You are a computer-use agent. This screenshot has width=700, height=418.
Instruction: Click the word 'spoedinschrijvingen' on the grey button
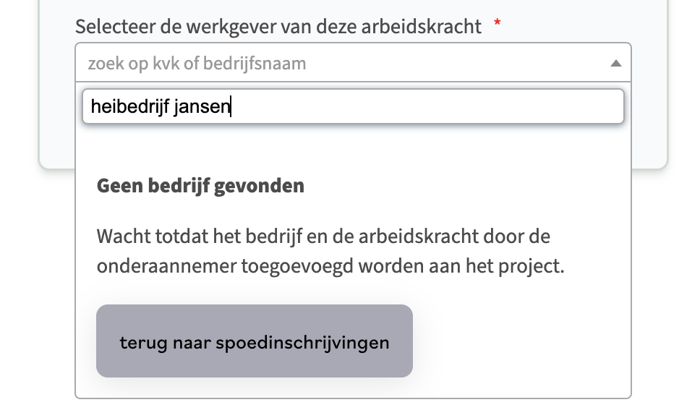(x=302, y=343)
